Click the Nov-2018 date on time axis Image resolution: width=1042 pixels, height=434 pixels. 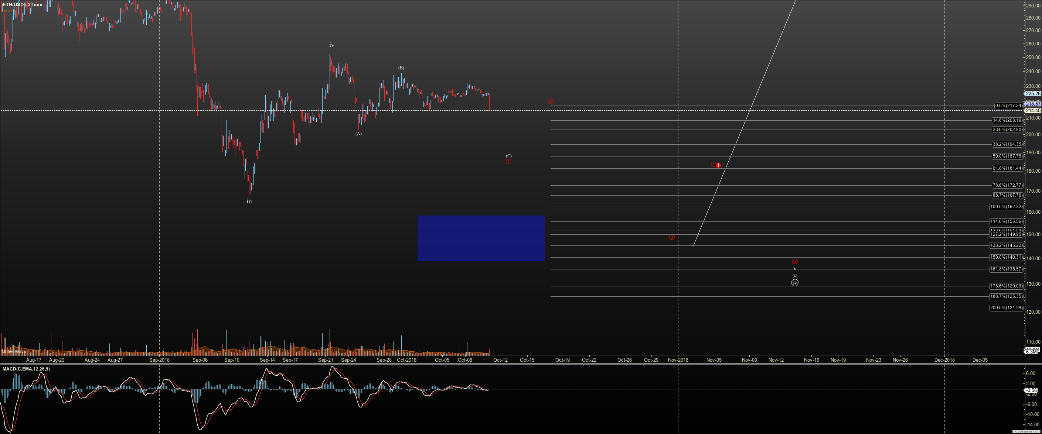pyautogui.click(x=678, y=360)
